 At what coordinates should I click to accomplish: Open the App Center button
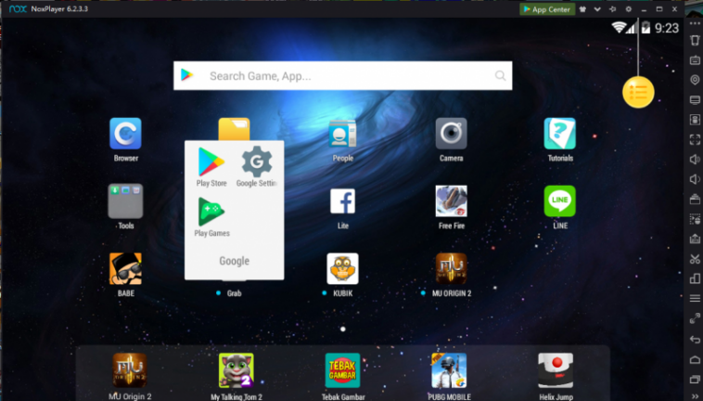(547, 9)
